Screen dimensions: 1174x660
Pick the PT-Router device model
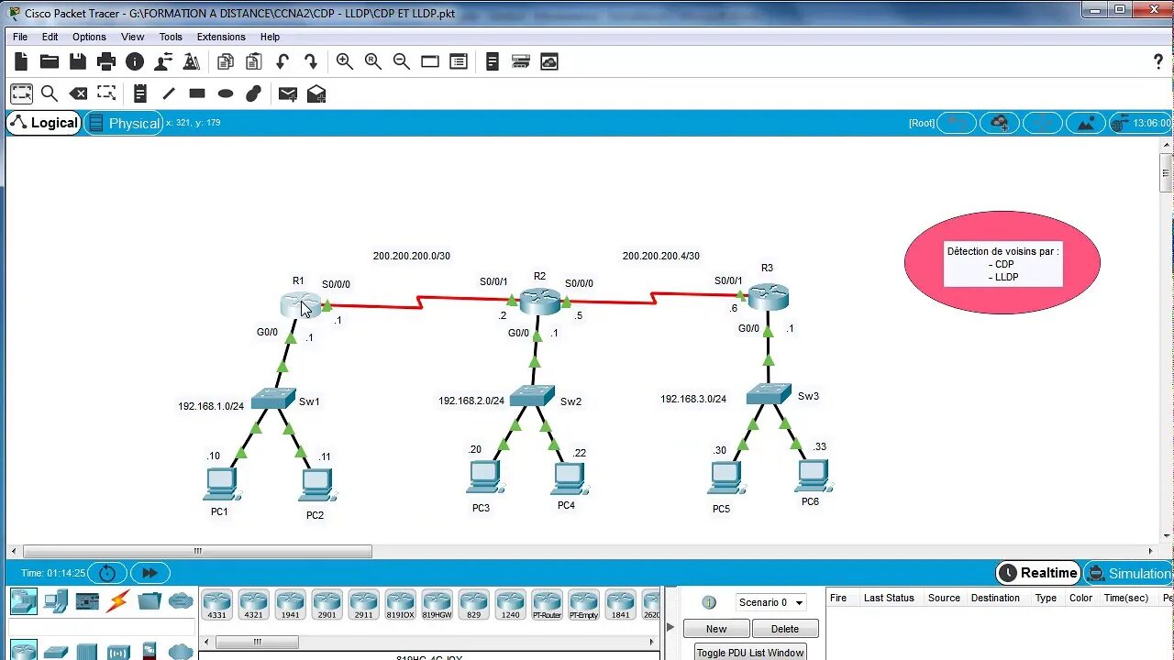click(547, 605)
